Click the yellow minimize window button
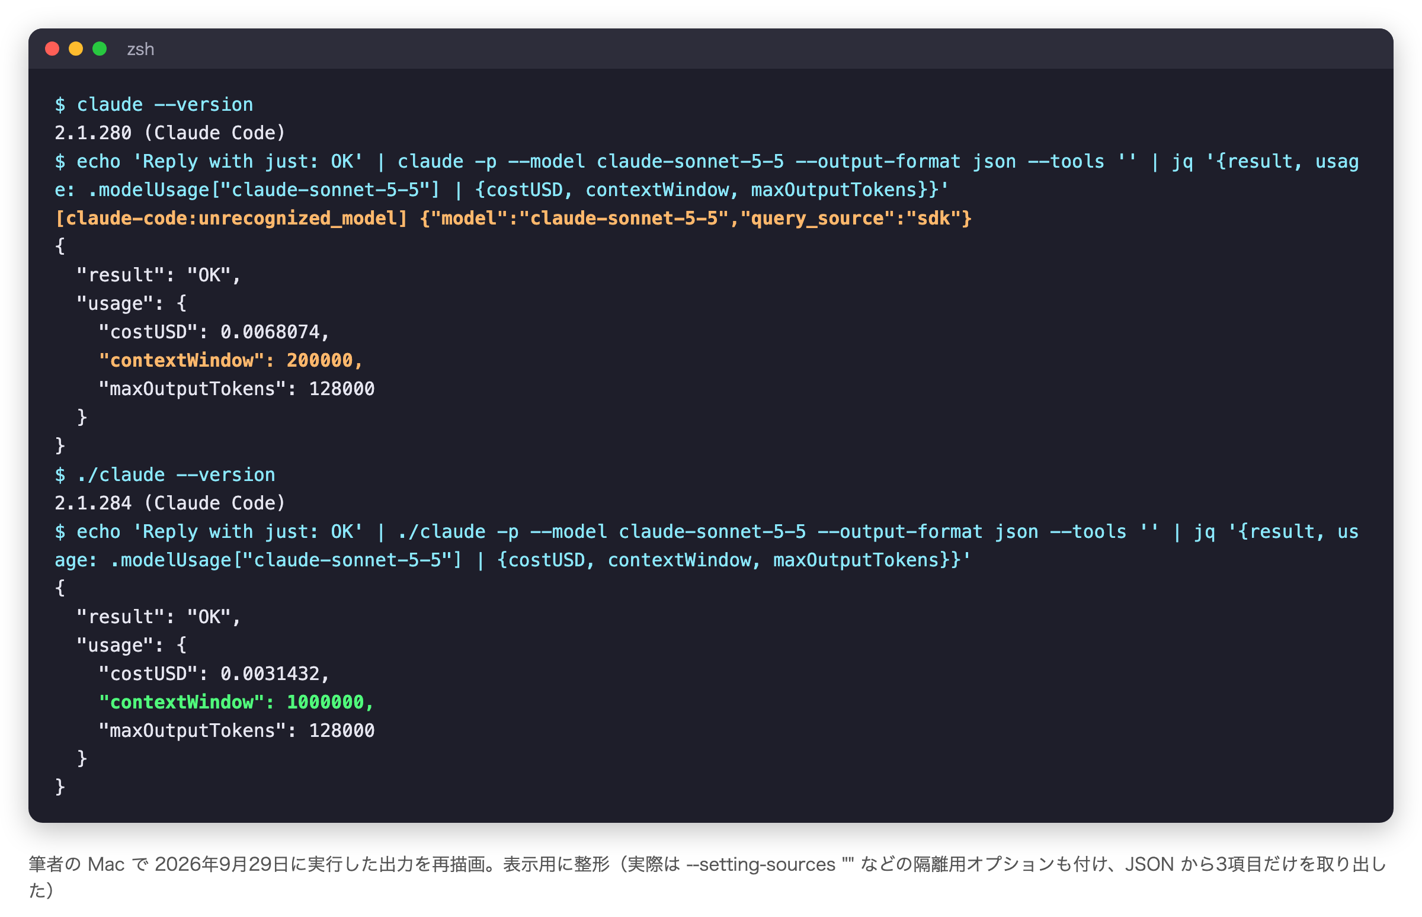 (76, 49)
